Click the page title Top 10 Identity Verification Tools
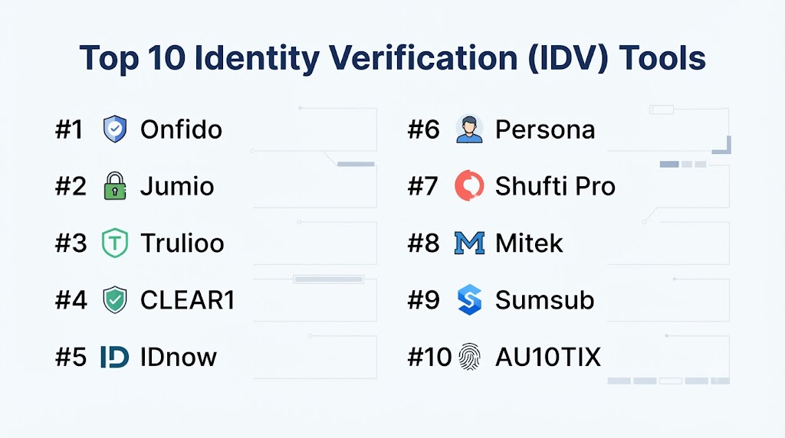 pos(392,58)
